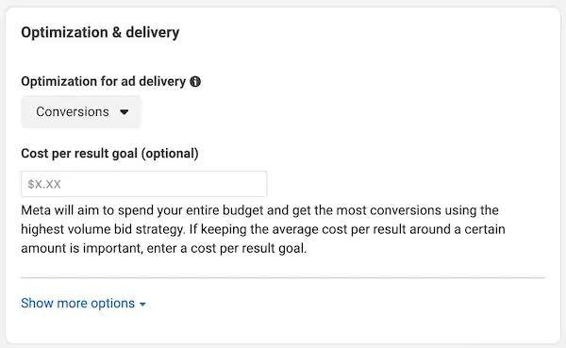Image resolution: width=566 pixels, height=348 pixels.
Task: Click the $X.XX placeholder text
Action: [x=44, y=185]
